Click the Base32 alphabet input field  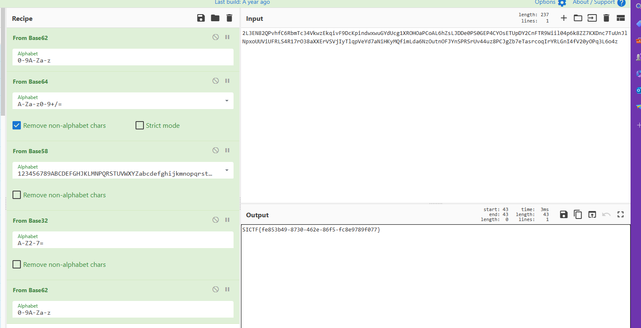click(123, 243)
